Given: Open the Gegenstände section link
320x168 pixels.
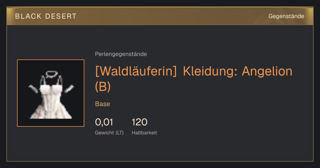Looking at the screenshot, I should point(286,16).
